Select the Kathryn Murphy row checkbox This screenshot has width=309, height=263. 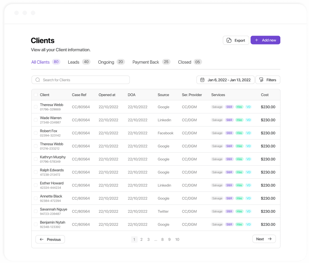[x=36, y=159]
